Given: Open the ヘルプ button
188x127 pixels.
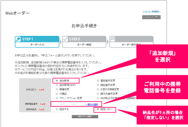Looking at the screenshot, I should (151, 17).
